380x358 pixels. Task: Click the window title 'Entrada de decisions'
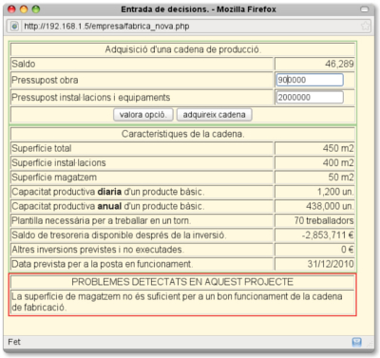click(x=199, y=9)
